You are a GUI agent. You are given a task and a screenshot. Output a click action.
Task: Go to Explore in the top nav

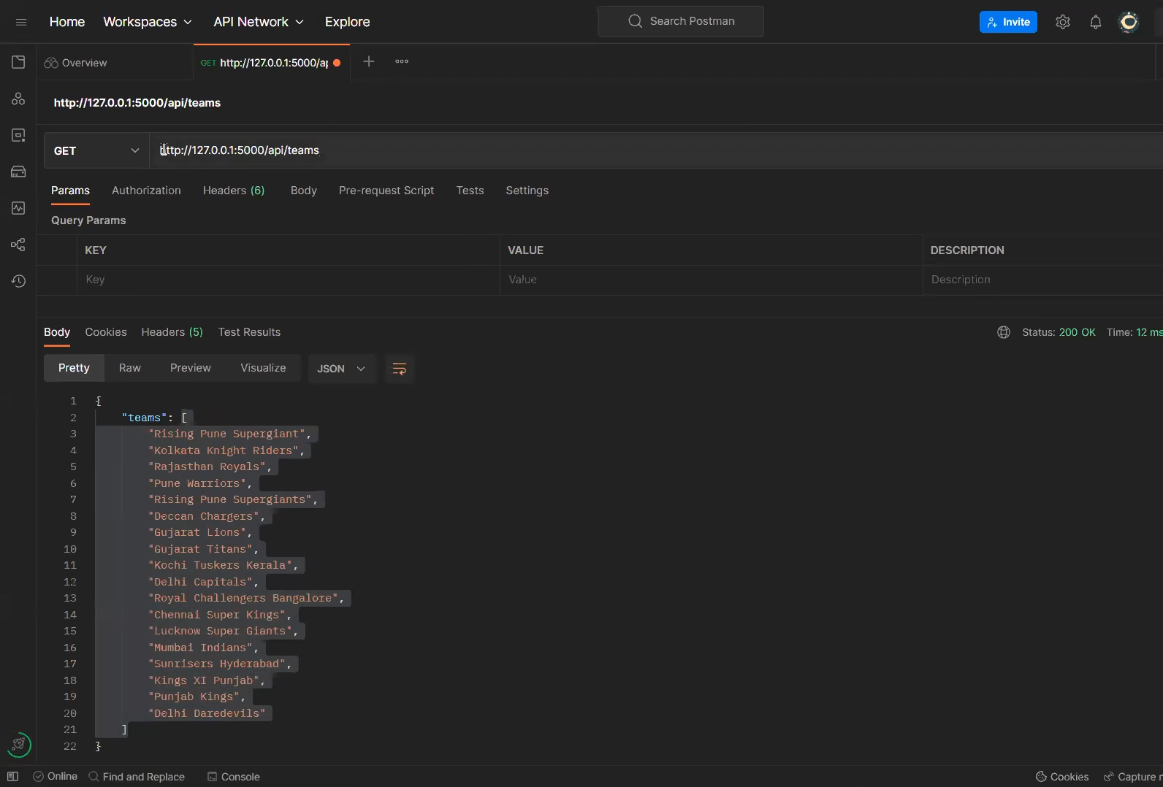tap(347, 22)
